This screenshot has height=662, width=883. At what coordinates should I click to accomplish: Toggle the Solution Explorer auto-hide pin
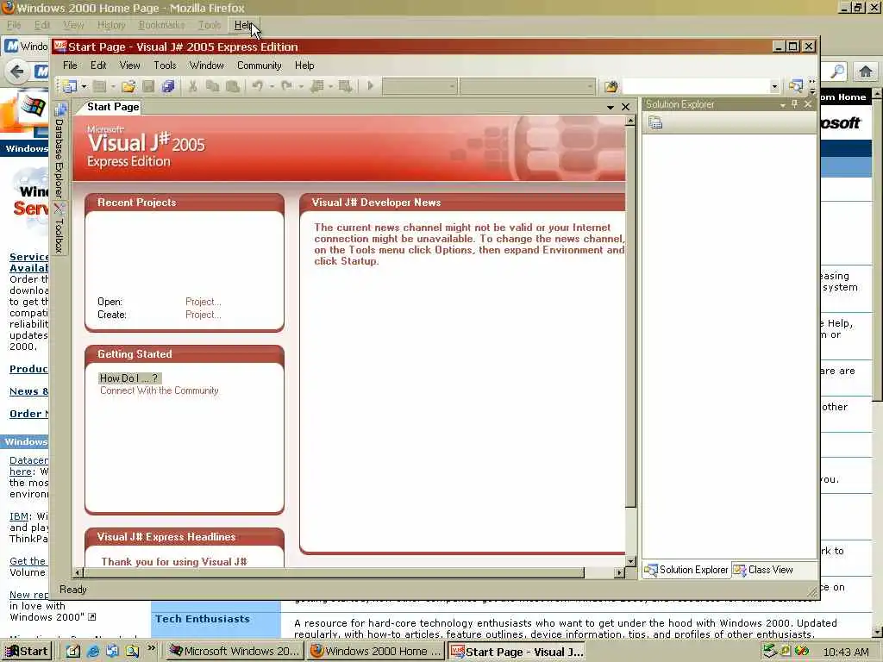click(794, 104)
